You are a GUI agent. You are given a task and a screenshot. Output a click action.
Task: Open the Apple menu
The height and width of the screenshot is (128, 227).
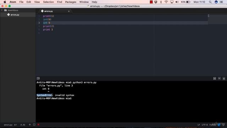pos(5,2)
